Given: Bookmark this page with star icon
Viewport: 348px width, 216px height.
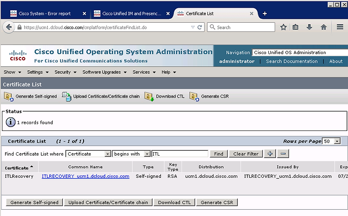Looking at the screenshot, I should (283, 28).
